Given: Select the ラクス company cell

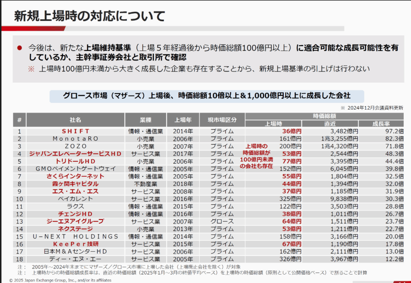Looking at the screenshot, I should click(76, 206).
